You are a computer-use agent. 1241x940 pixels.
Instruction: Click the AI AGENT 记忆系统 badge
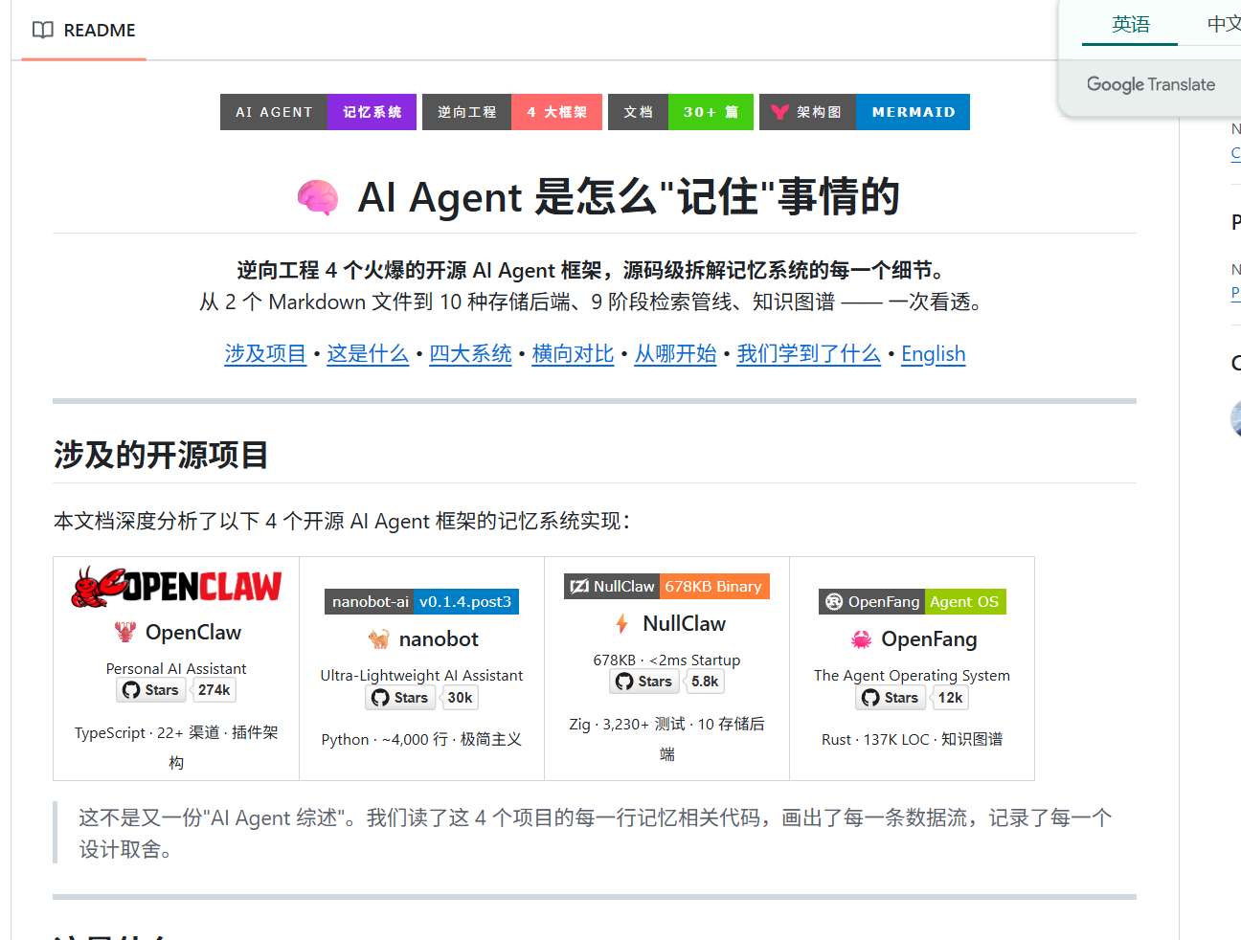(318, 112)
